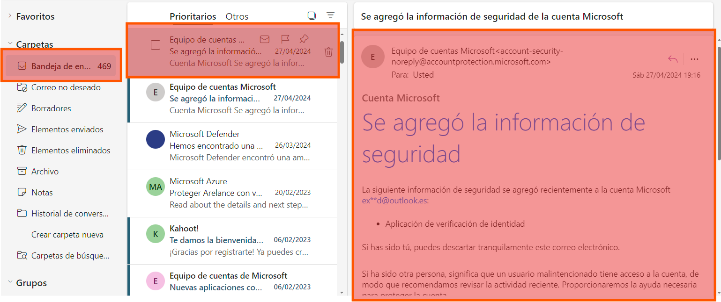This screenshot has width=721, height=302.
Task: Flag the selected Equipo de cuentas message
Action: [285, 39]
